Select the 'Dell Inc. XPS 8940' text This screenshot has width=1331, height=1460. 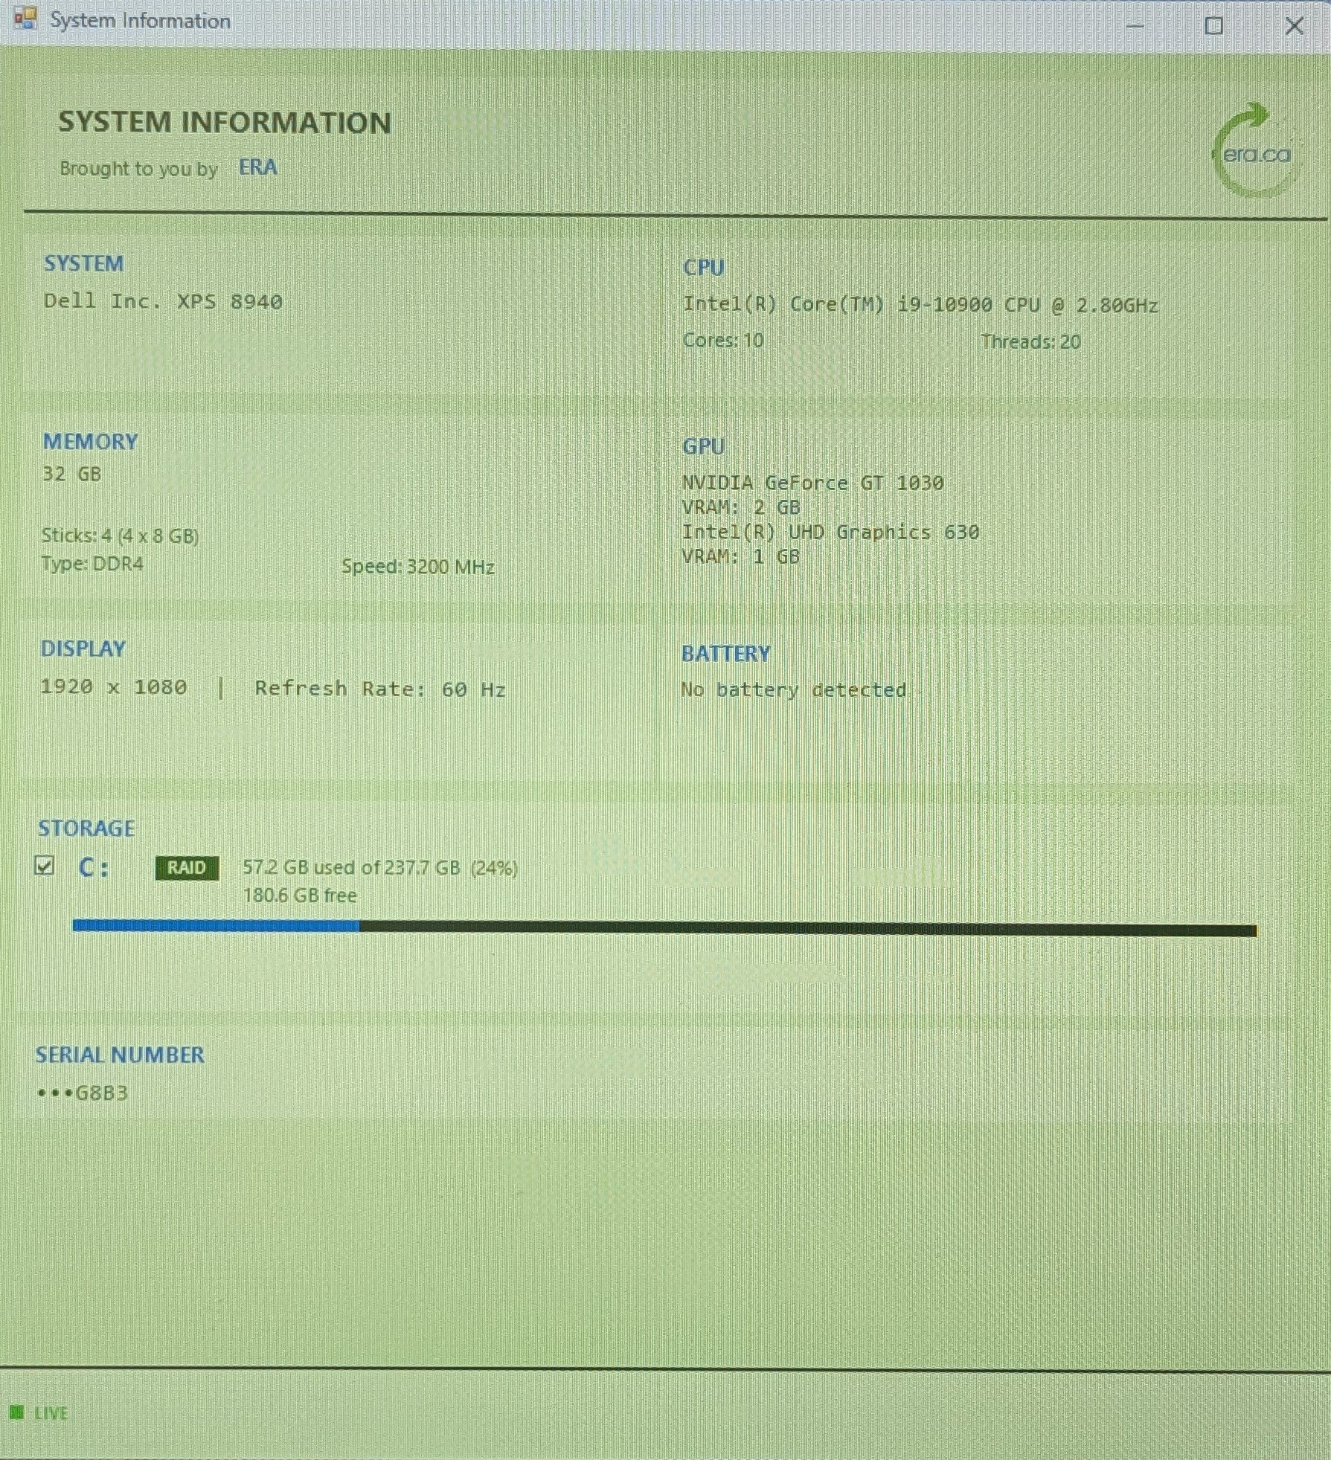tap(163, 301)
